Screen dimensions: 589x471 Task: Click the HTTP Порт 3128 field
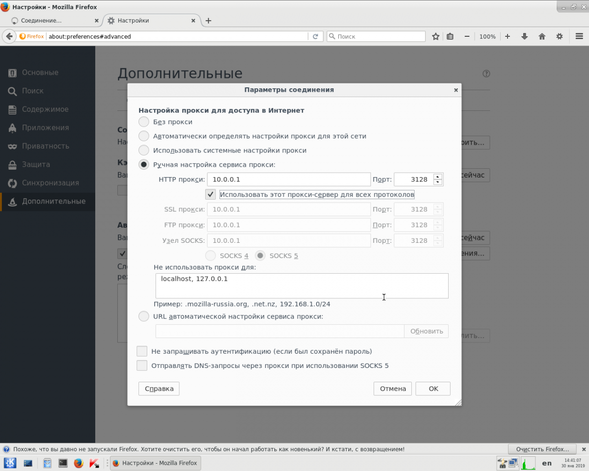414,180
